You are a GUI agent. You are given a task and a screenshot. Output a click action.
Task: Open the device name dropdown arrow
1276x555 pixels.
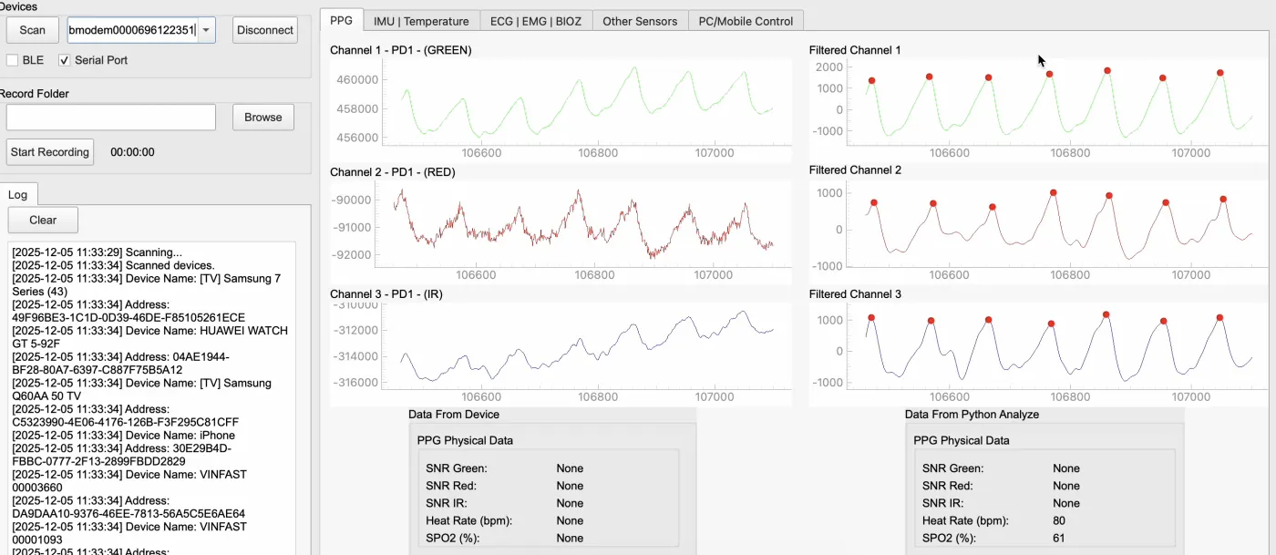(207, 30)
